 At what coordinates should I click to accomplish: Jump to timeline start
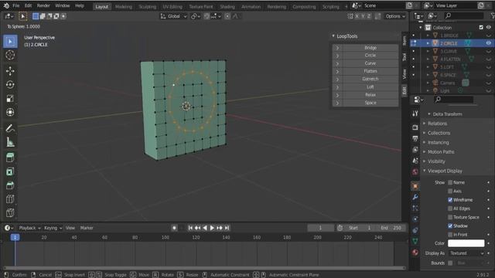point(190,228)
